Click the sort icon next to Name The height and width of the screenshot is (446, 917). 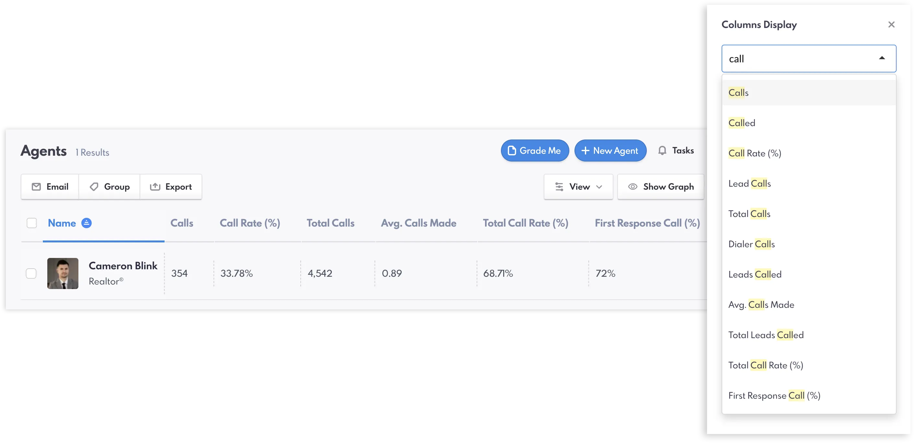click(87, 223)
